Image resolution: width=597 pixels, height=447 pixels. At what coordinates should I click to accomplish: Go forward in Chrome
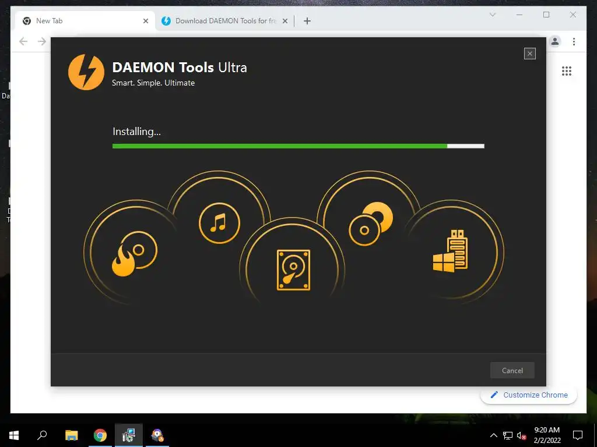pyautogui.click(x=42, y=41)
